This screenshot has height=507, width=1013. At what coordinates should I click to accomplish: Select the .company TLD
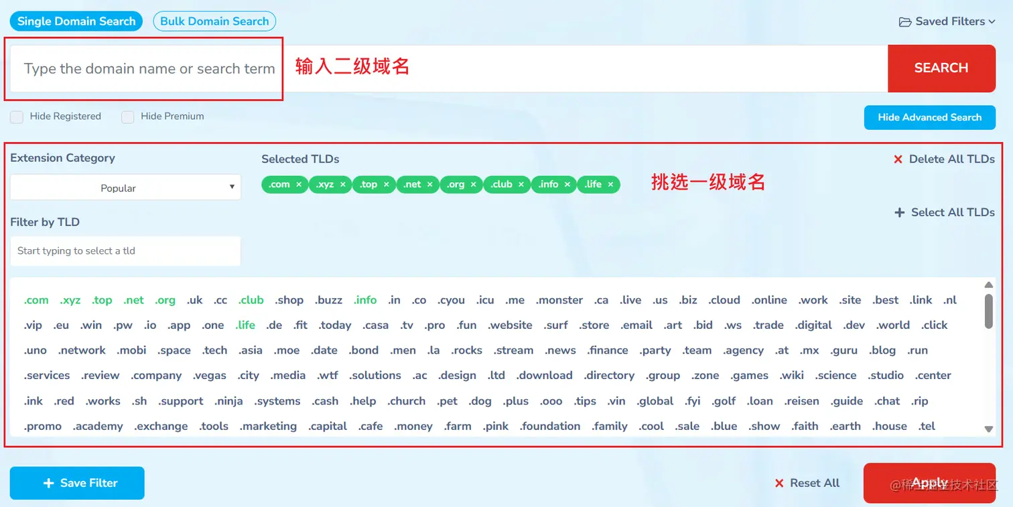click(156, 376)
